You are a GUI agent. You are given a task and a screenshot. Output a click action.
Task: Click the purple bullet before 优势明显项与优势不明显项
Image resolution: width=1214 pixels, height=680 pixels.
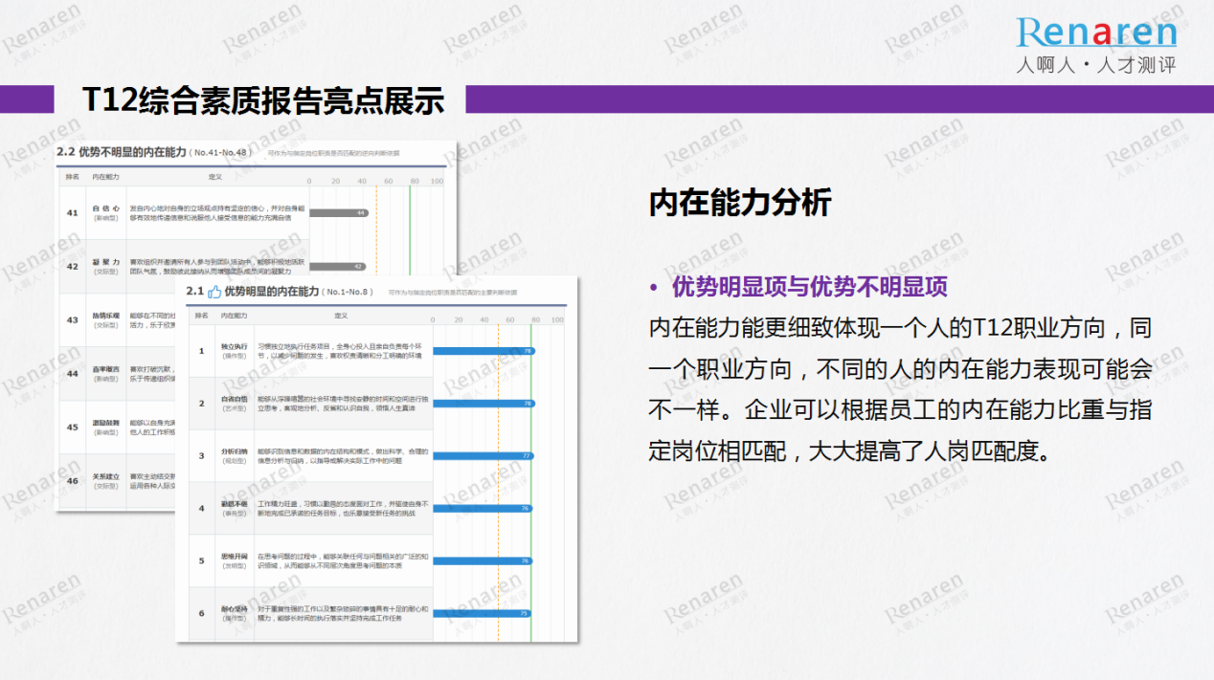tap(654, 288)
